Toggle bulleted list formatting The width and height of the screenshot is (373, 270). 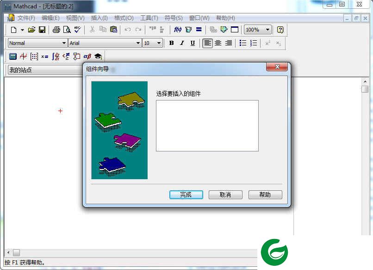tap(243, 43)
